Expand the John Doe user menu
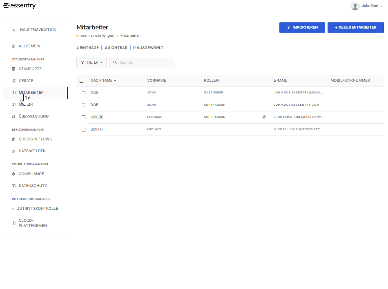This screenshot has height=289, width=388. pyautogui.click(x=367, y=6)
